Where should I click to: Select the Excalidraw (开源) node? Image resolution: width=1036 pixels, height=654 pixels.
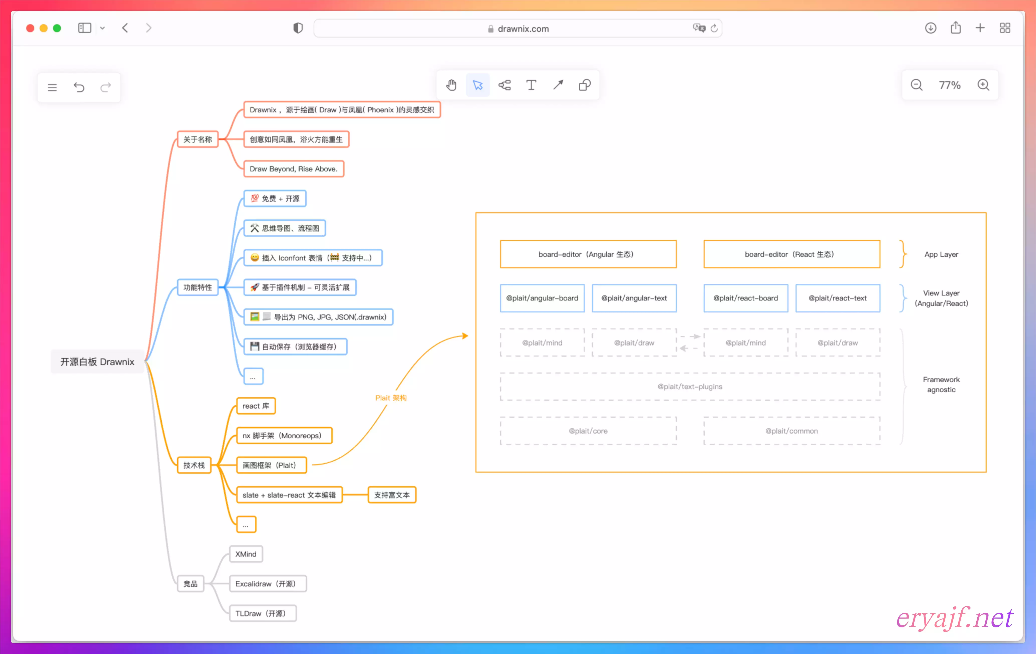pyautogui.click(x=268, y=584)
